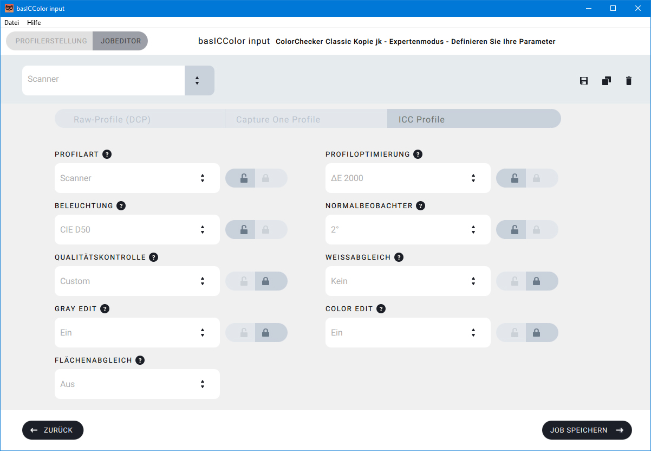Show help for Weissabgleich
This screenshot has height=451, width=651.
click(399, 257)
